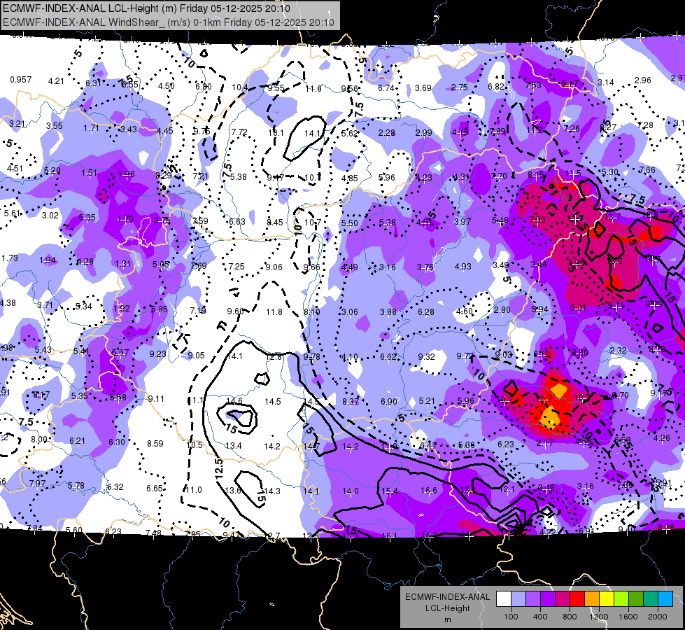Screen dimensions: 685x630
Task: Click the wind shear value 1.51
Action: click(x=89, y=173)
